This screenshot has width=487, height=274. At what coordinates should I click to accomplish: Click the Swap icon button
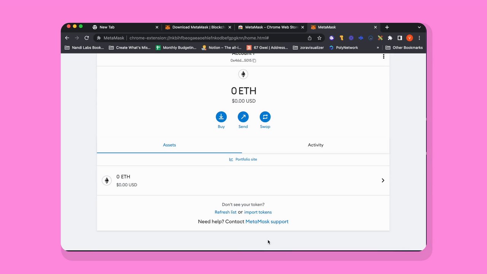click(265, 117)
